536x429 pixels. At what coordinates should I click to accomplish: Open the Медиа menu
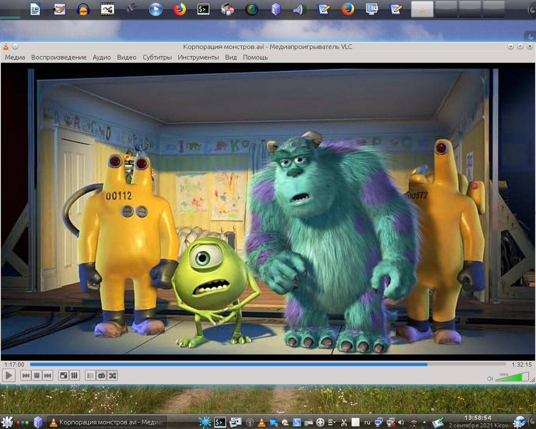pyautogui.click(x=15, y=57)
